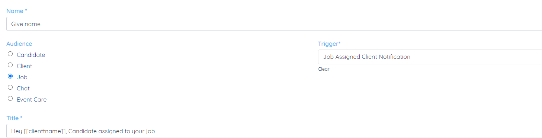Click the Client option label

click(x=25, y=66)
